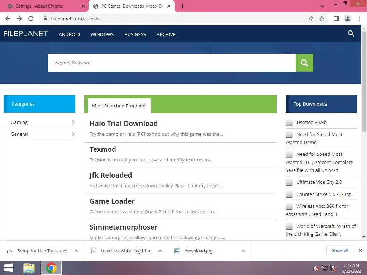
Task: Click Wireless Xbox360 fix for Assassin's Creed link
Action: pos(317,210)
